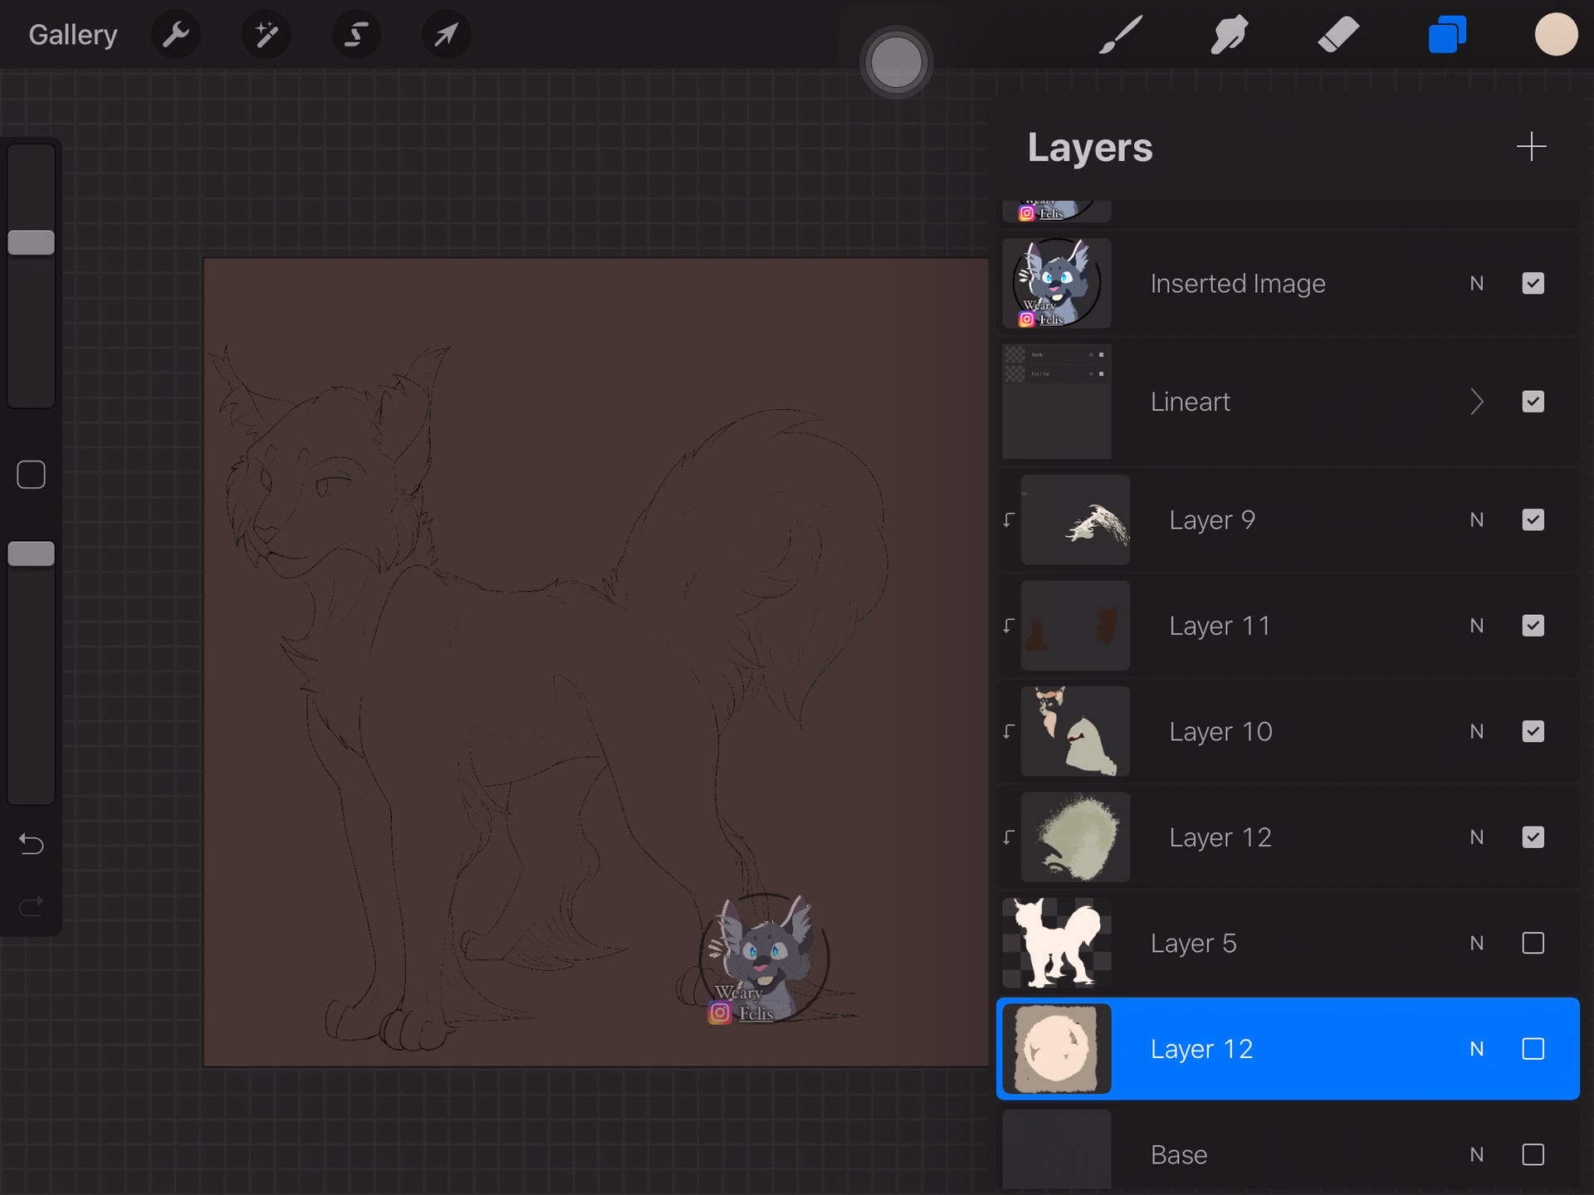Add a new layer with plus icon
Viewport: 1594px width, 1195px height.
click(x=1531, y=147)
